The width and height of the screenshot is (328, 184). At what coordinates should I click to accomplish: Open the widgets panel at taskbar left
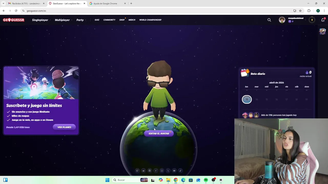(x=5, y=180)
